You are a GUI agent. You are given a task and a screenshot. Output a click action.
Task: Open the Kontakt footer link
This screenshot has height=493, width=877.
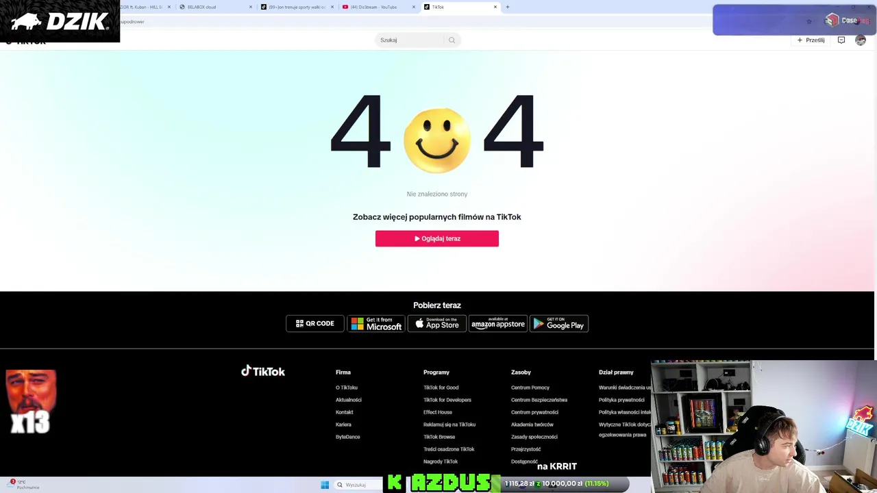[345, 412]
